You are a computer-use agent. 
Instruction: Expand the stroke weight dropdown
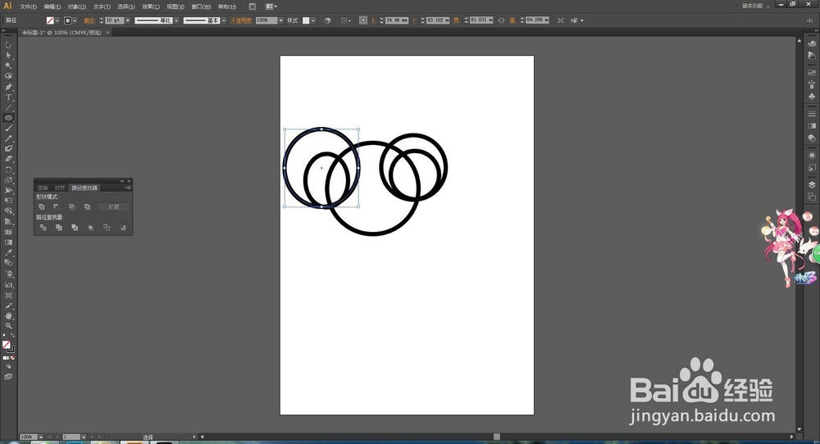(x=128, y=20)
